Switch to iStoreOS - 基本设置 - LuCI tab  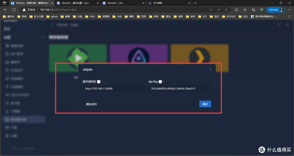coord(78,3)
